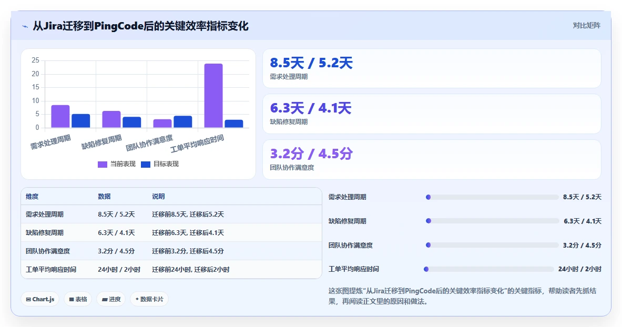The height and width of the screenshot is (327, 622).
Task: Click the 缺陷修复周期 label in progress list
Action: (x=348, y=221)
